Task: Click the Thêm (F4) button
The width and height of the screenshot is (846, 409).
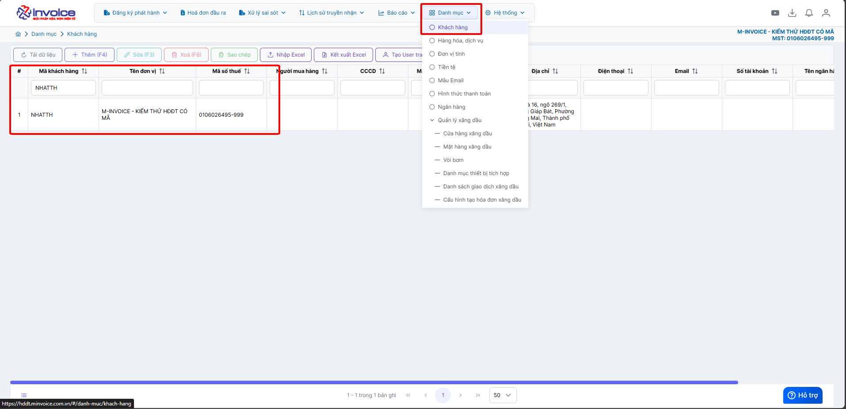Action: pos(89,55)
